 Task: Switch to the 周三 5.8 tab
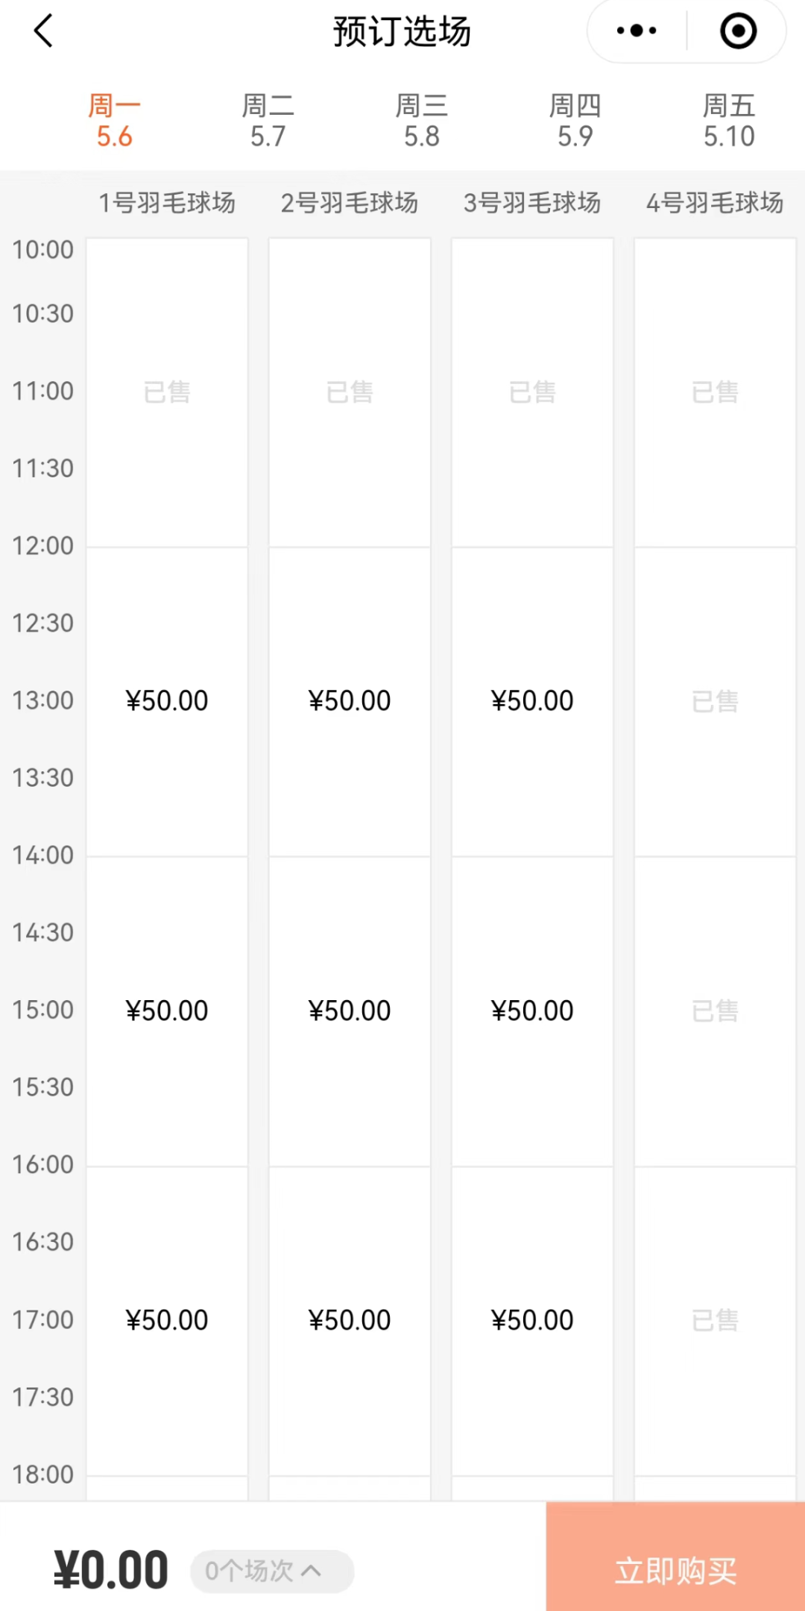[x=422, y=121]
